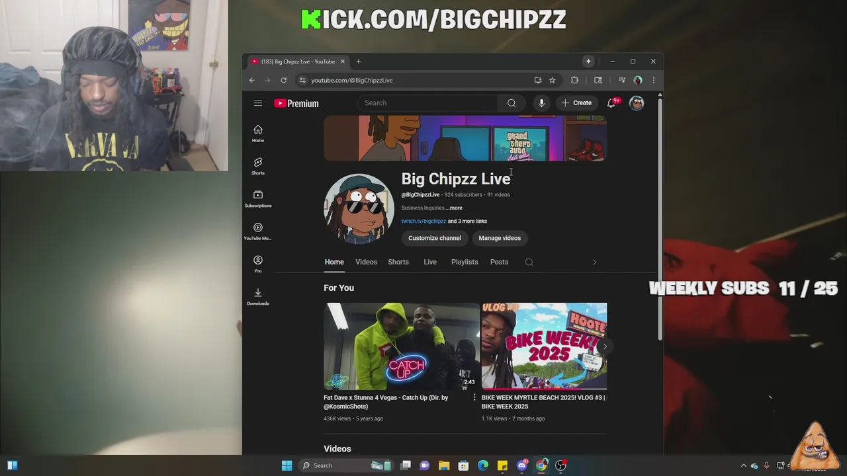Screen dimensions: 847x476
Task: Expand channel description with ...more
Action: pyautogui.click(x=454, y=208)
